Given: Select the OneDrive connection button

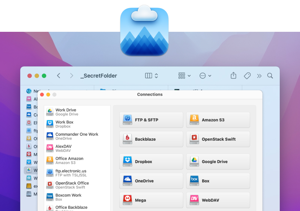Looking at the screenshot, I should pos(151,181).
